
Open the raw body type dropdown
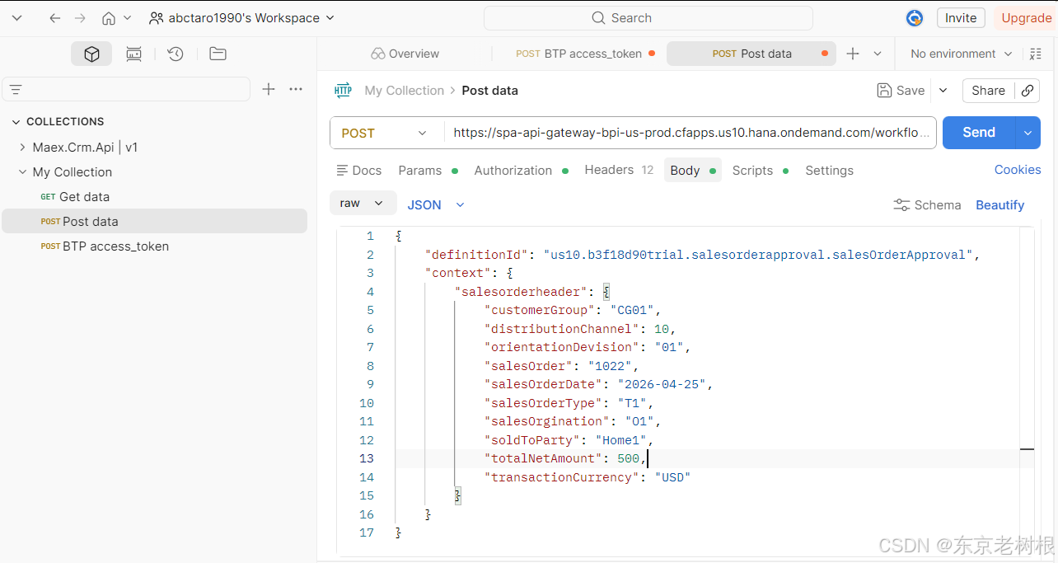tap(363, 204)
